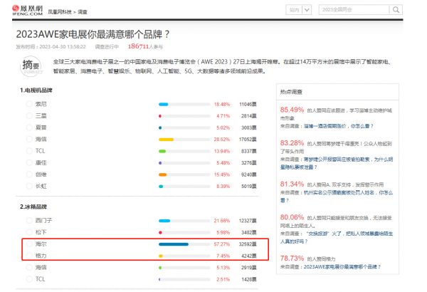Select 海尔 as the refrigerator brand
This screenshot has height=292, width=427.
[x=29, y=244]
